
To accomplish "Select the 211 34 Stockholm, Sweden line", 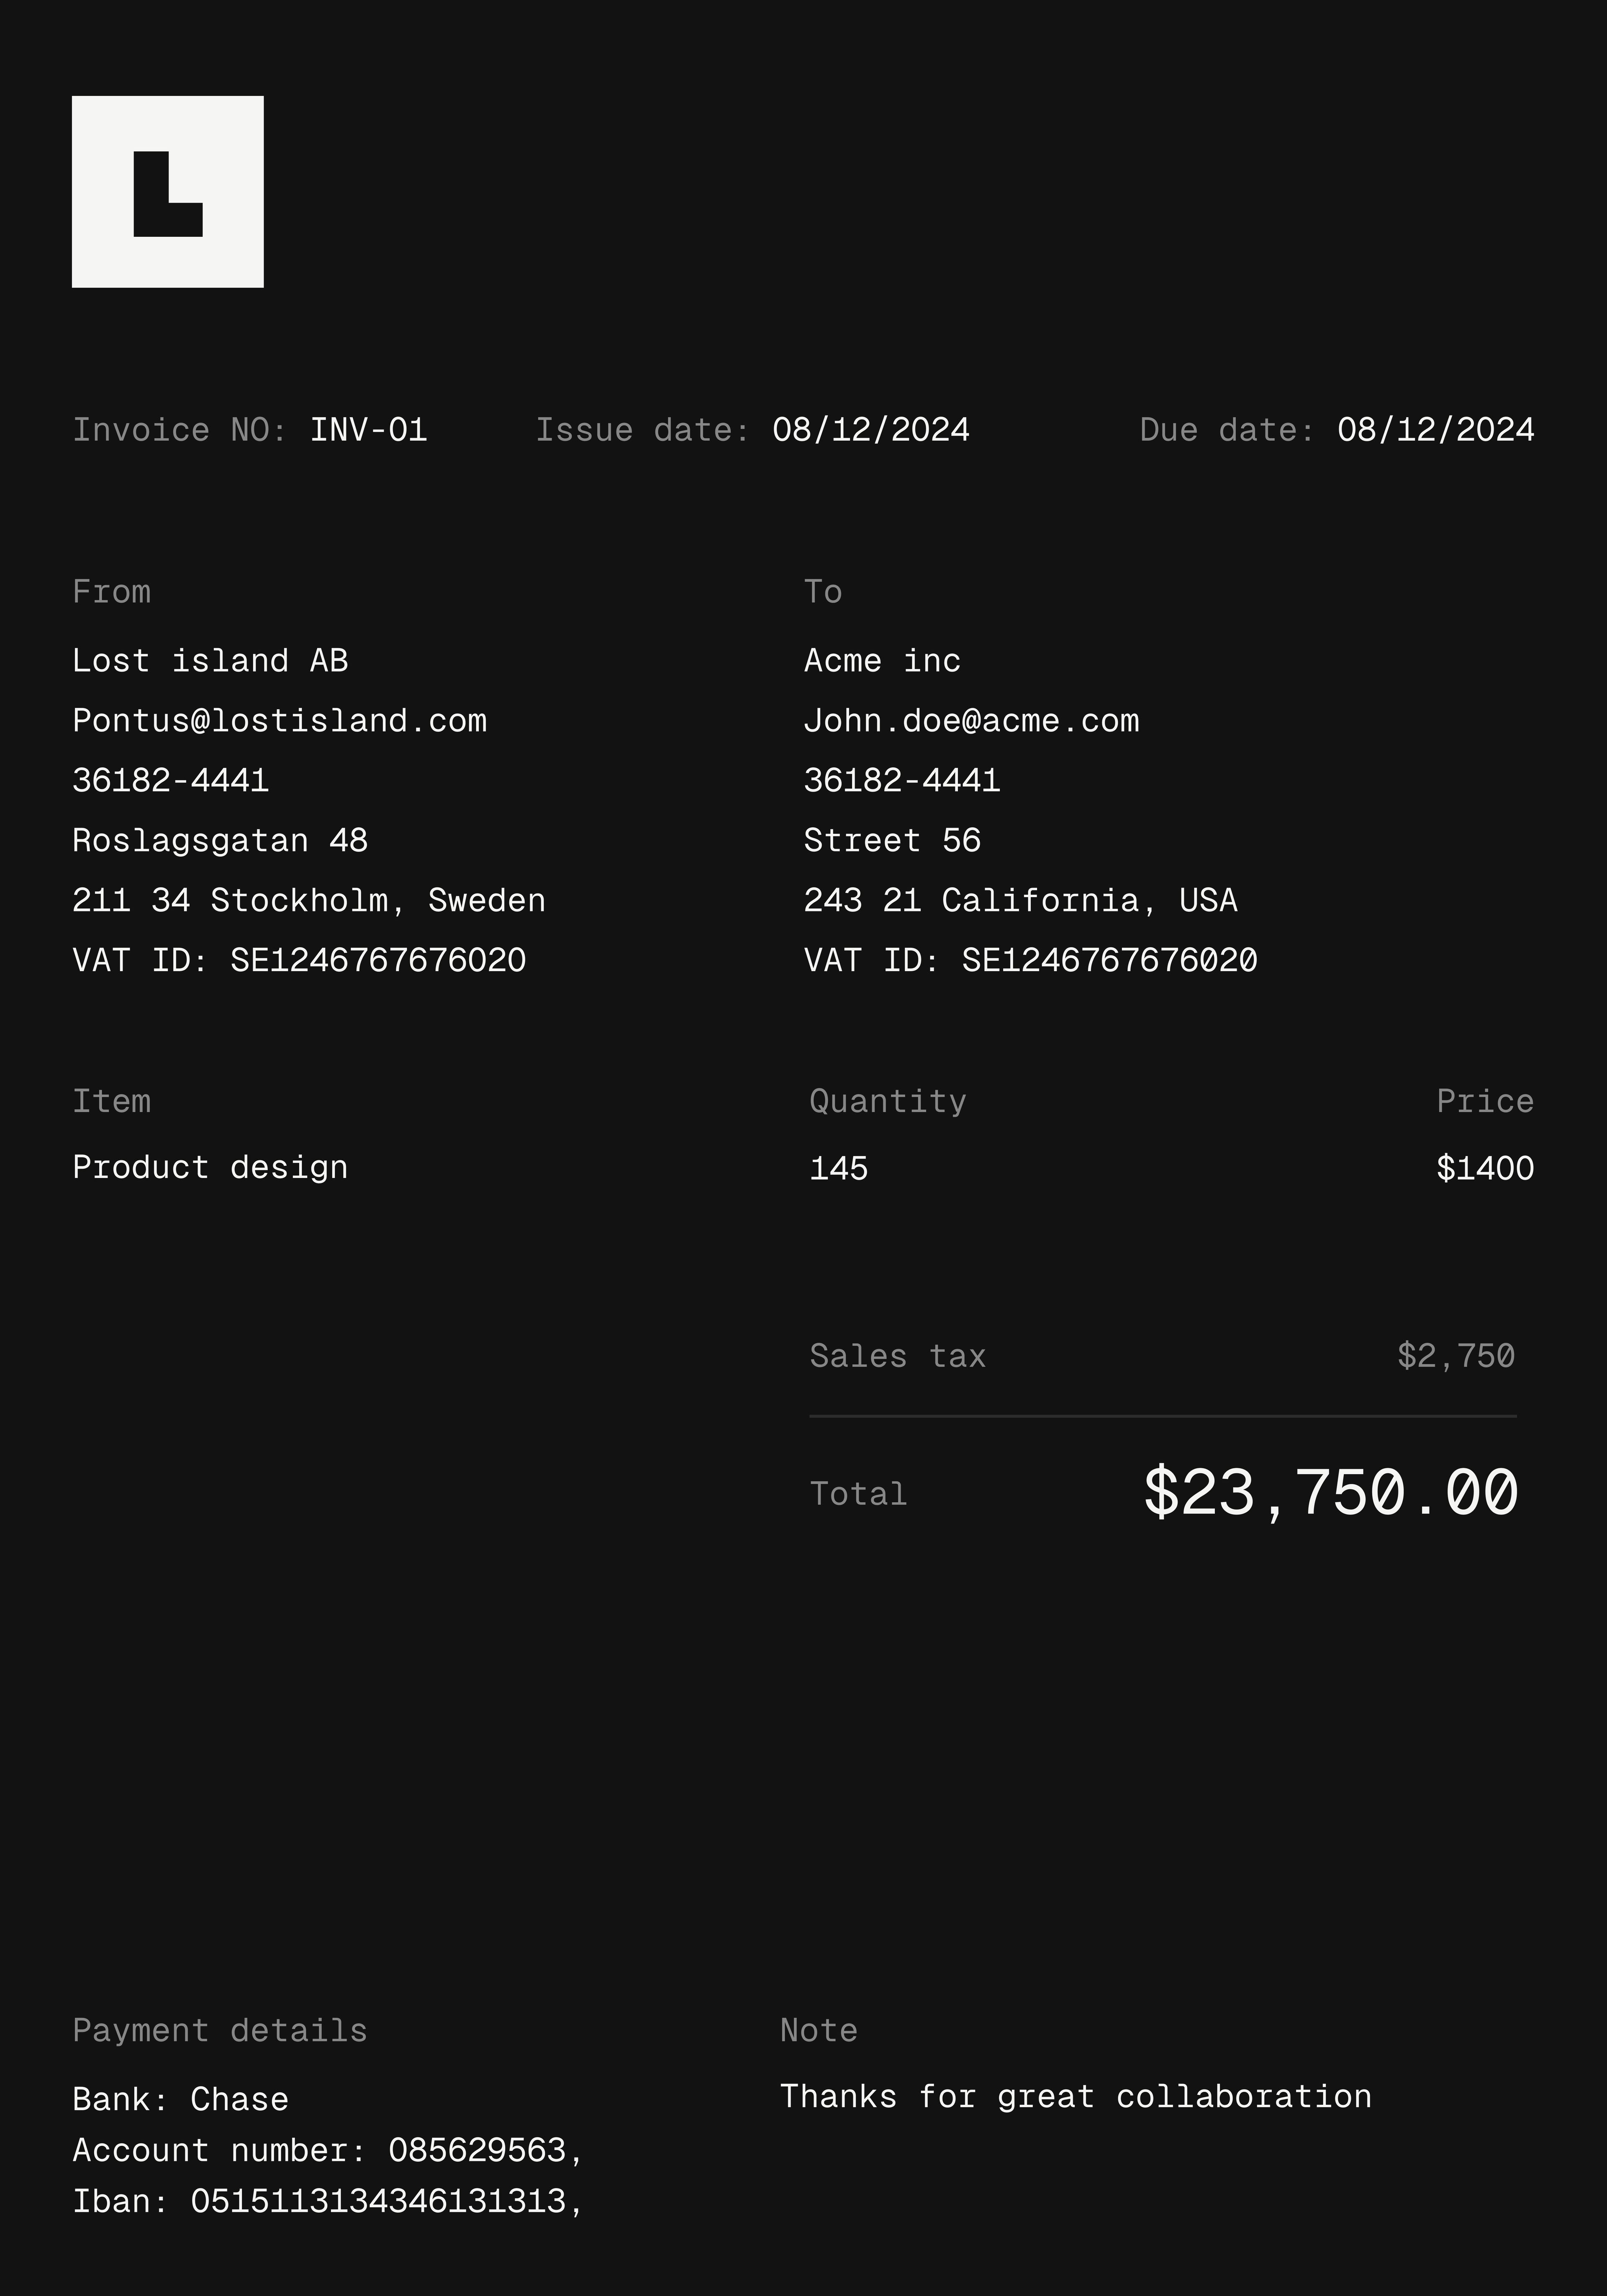I will click(309, 901).
